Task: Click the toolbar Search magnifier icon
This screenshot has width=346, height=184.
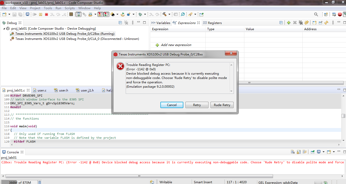Action: 316,15
